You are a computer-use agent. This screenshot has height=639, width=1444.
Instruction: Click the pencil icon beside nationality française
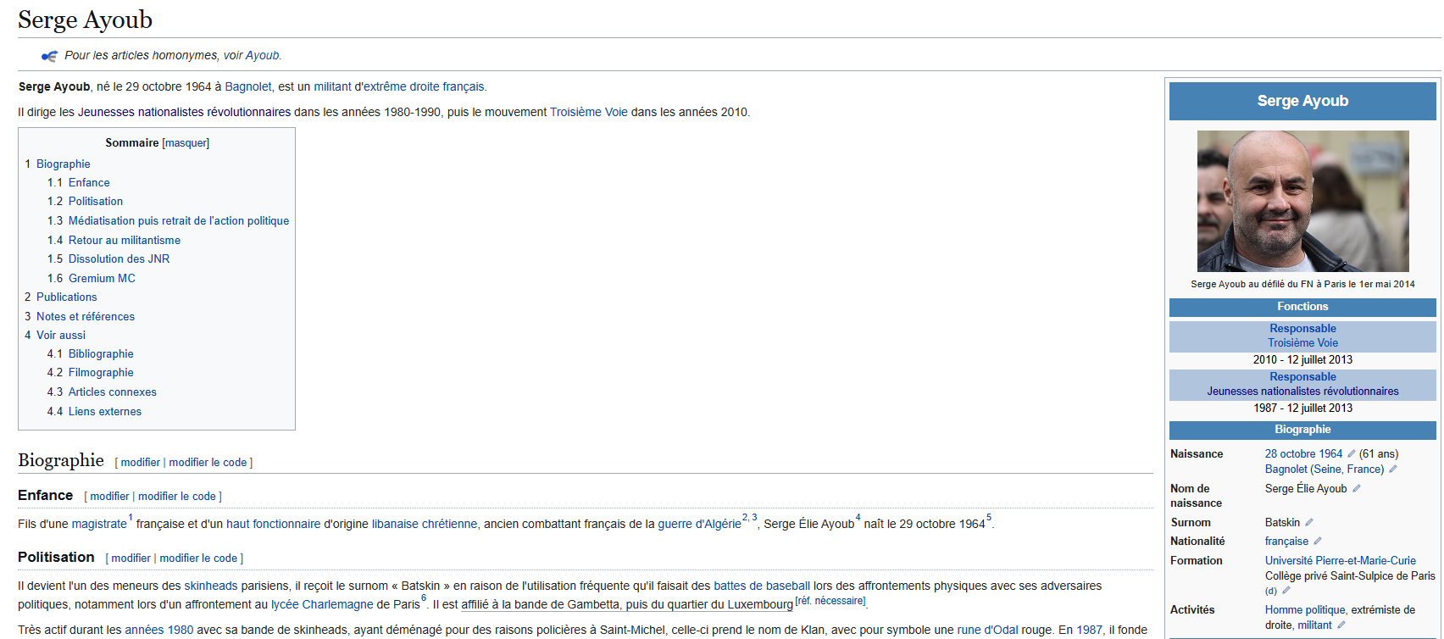1317,542
